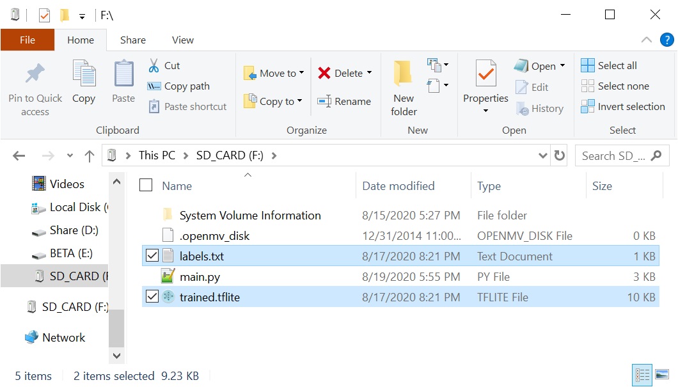The width and height of the screenshot is (678, 387).
Task: Open the address bar history dropdown
Action: tap(542, 155)
